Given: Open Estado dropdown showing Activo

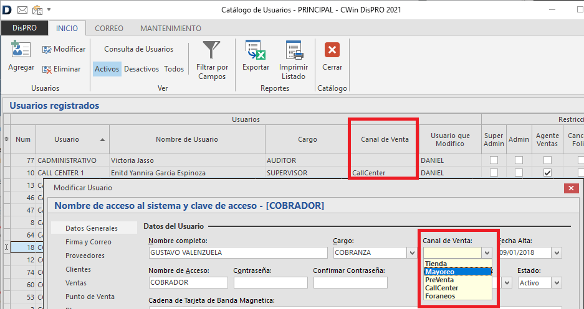Looking at the screenshot, I should pyautogui.click(x=557, y=283).
